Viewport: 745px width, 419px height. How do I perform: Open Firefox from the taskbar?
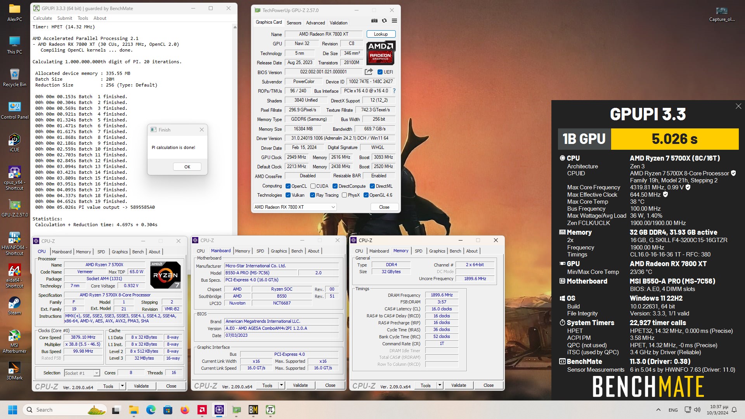tap(185, 410)
